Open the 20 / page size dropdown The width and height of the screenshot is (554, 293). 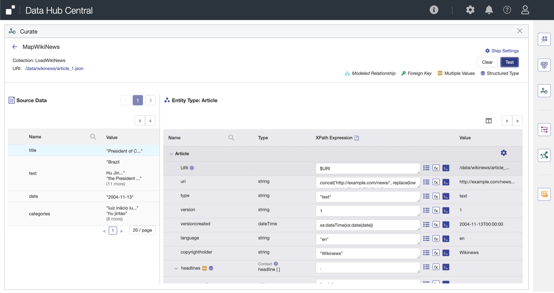click(x=142, y=230)
